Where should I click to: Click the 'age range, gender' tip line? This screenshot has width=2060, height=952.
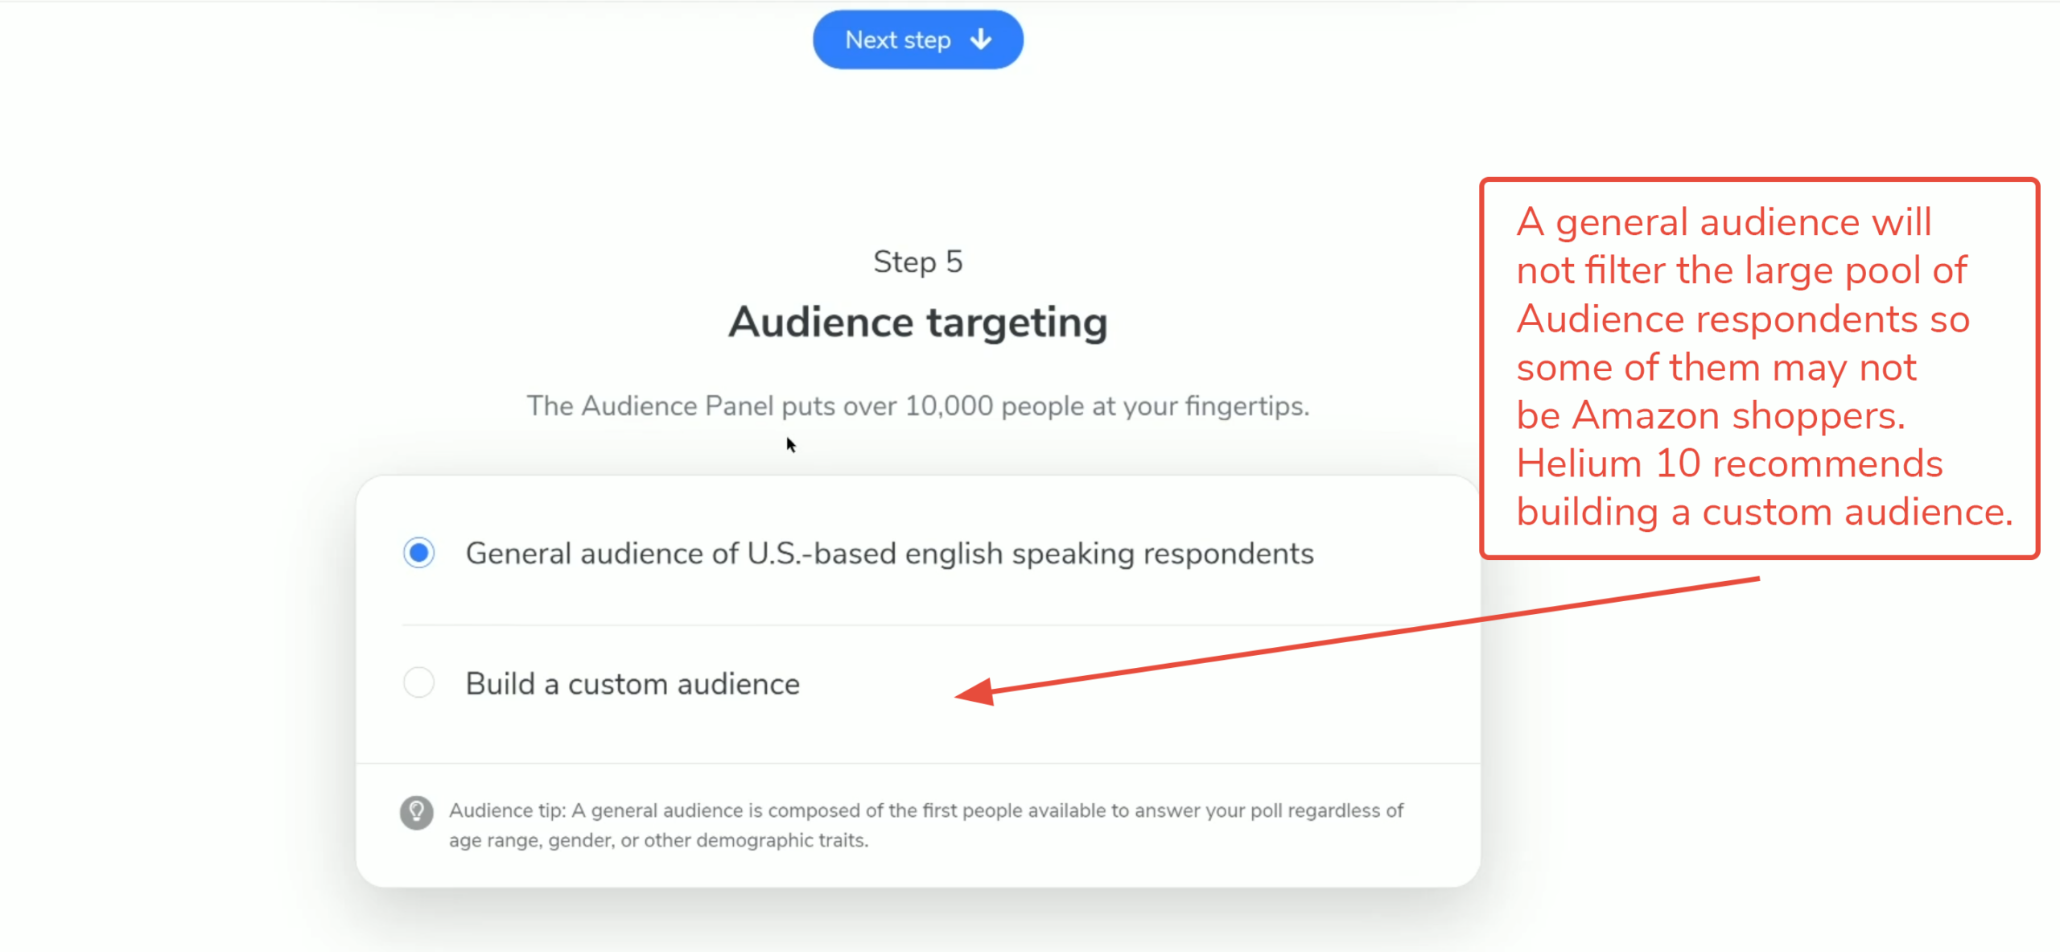point(658,840)
